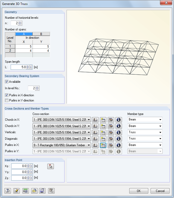This screenshot has height=198, width=174.
Task: Edit cross-section for Chords in X
Action: tap(111, 120)
